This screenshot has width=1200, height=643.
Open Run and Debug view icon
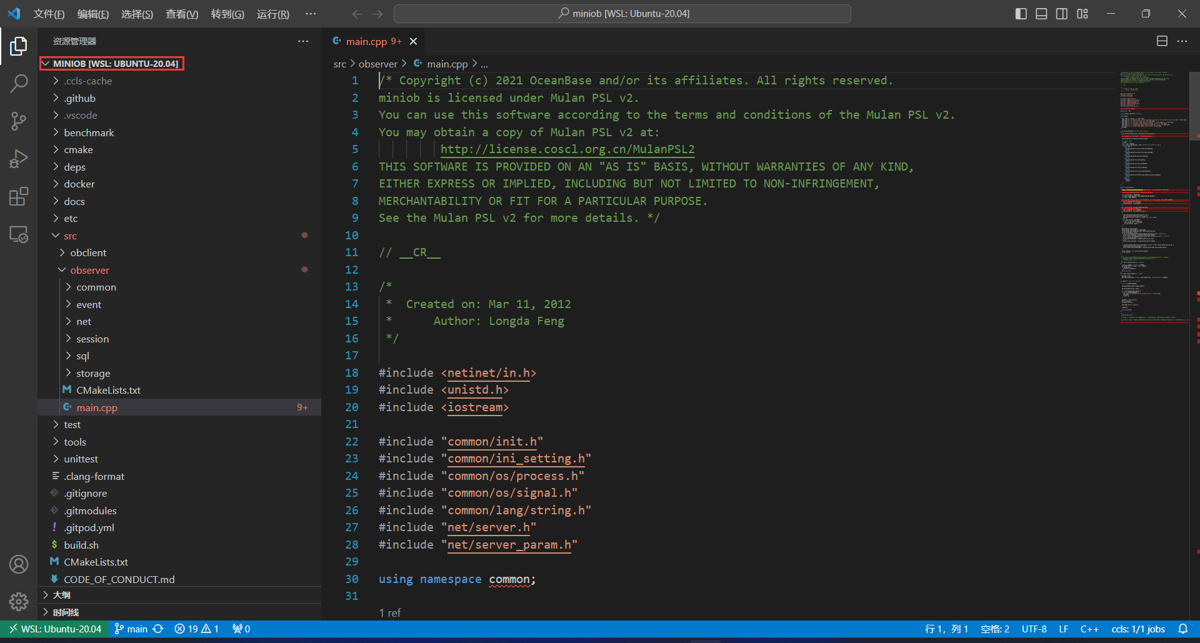tap(19, 159)
